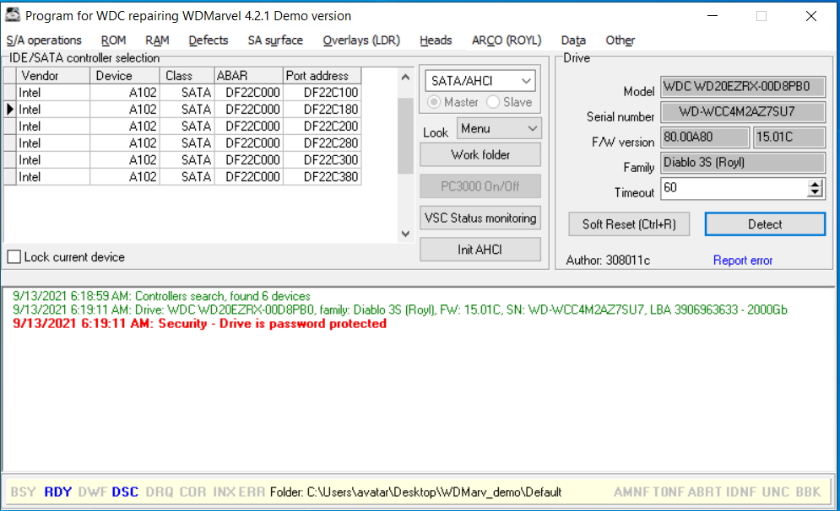Screen dimensions: 840x511
Task: Enable the Lock current device checkbox
Action: click(x=14, y=257)
